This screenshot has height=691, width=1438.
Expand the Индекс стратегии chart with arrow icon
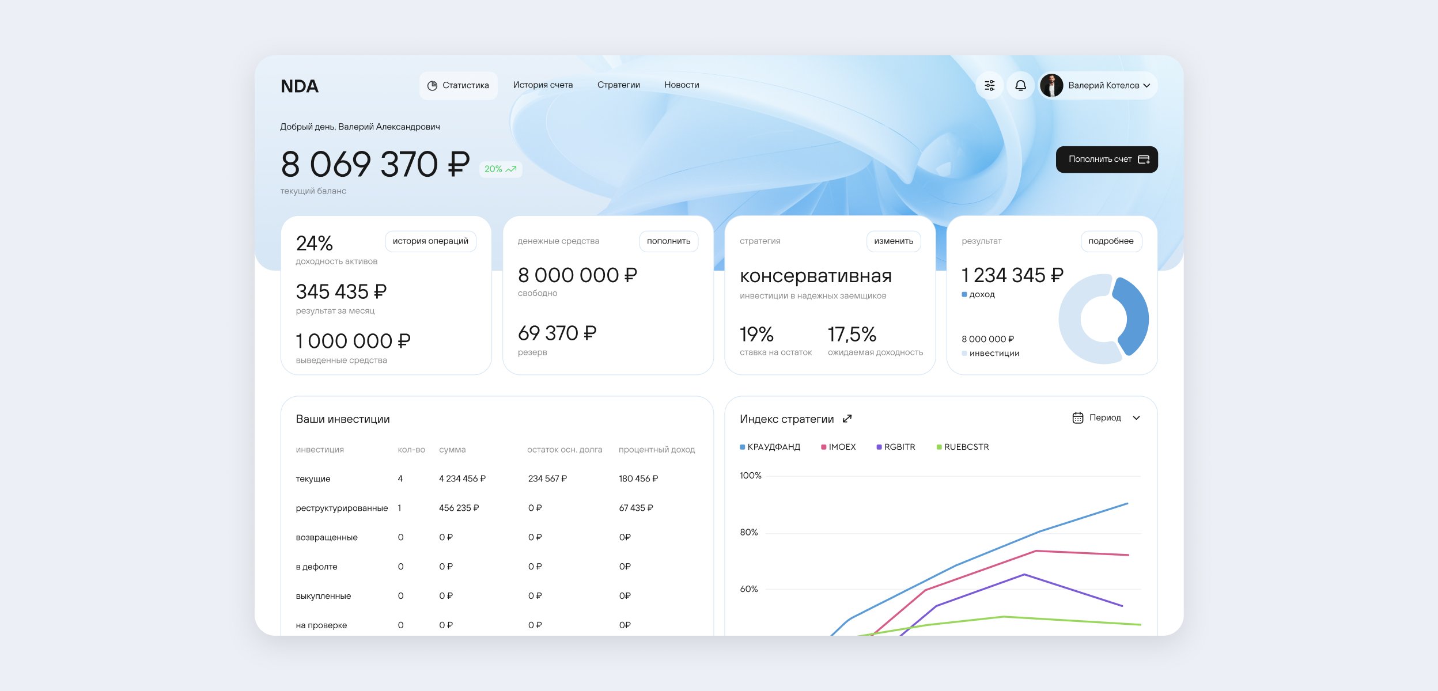(847, 419)
